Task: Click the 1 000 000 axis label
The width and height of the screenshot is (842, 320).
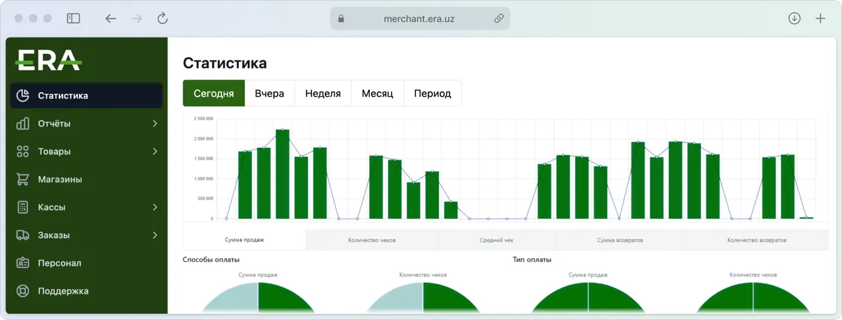Action: pos(202,179)
